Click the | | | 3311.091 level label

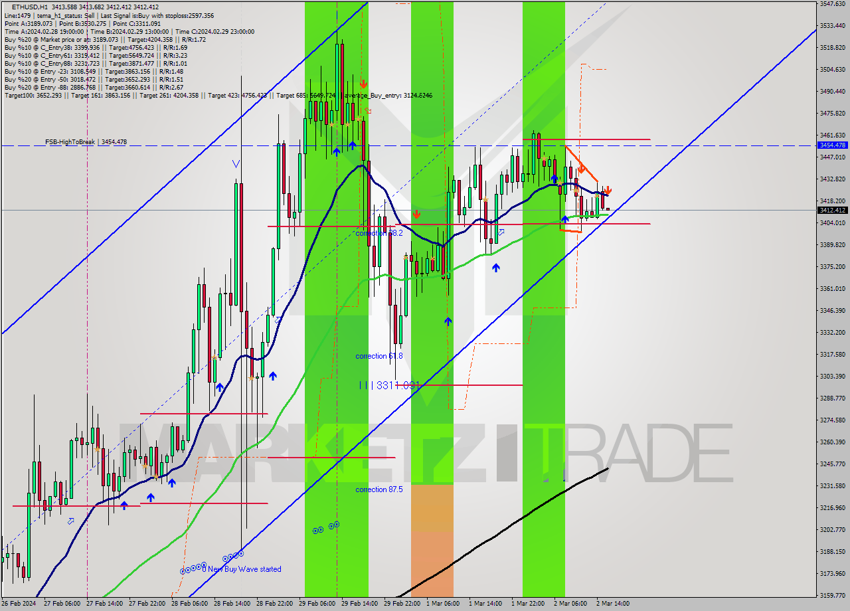click(x=389, y=385)
